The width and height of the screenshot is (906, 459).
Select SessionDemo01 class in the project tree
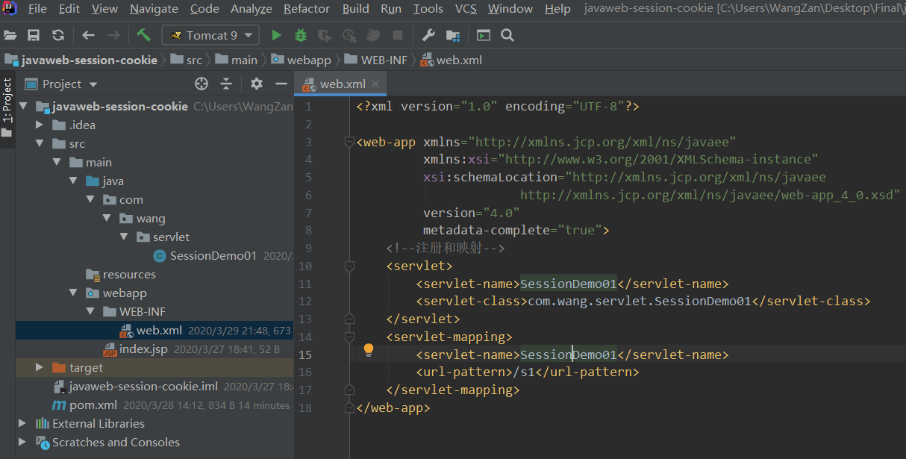(213, 256)
